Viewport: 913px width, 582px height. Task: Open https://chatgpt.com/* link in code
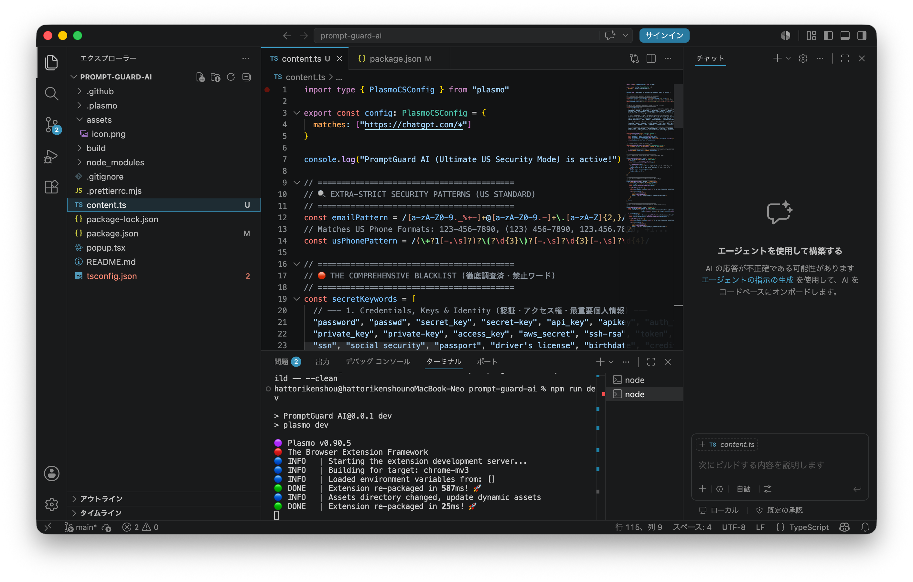(413, 125)
